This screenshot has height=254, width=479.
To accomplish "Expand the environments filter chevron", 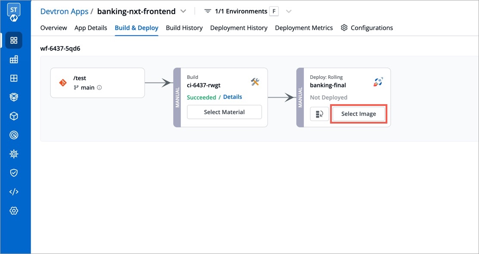I will coord(289,11).
